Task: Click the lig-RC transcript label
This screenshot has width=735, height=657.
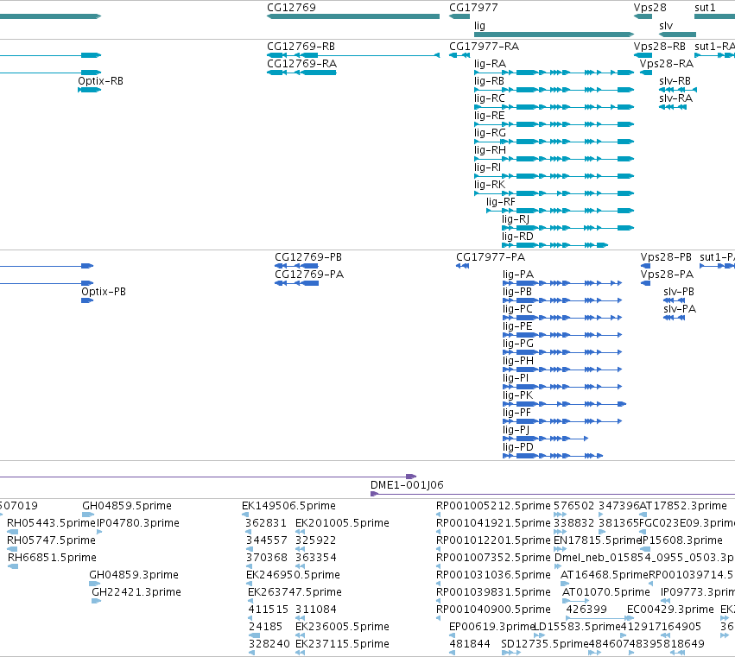Action: tap(490, 98)
